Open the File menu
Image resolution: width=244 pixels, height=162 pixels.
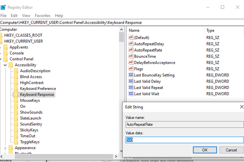point(4,16)
